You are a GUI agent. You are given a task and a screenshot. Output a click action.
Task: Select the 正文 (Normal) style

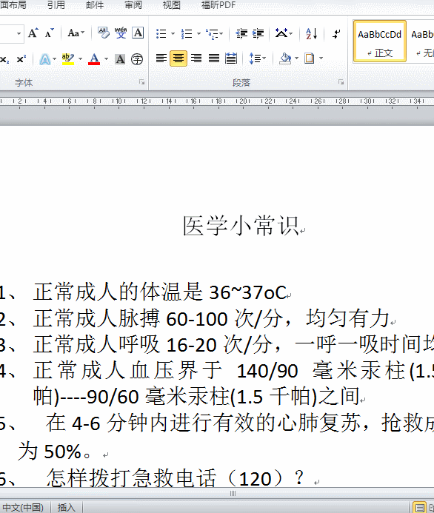click(x=380, y=41)
